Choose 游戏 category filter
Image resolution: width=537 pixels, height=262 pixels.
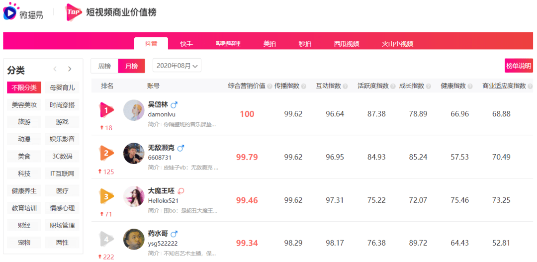coord(62,122)
